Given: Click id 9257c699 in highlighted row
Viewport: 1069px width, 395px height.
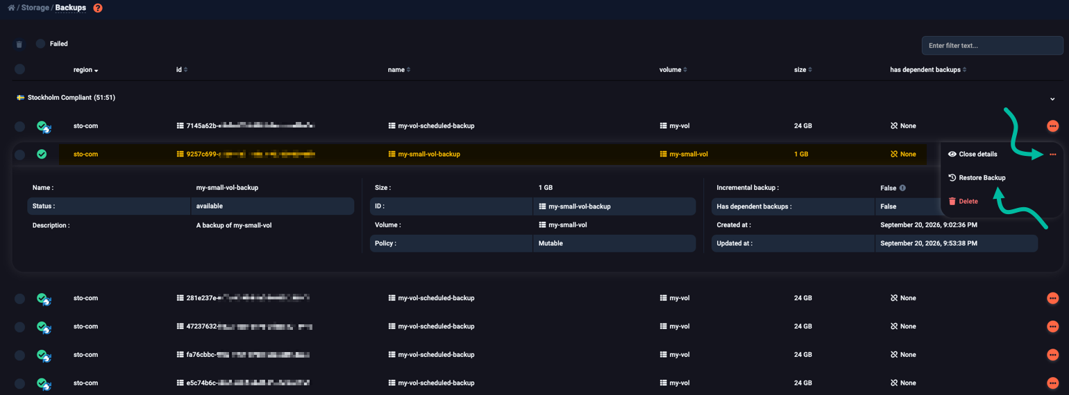Looking at the screenshot, I should tap(246, 155).
